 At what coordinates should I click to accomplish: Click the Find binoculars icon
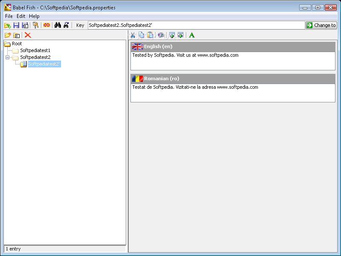tap(58, 25)
